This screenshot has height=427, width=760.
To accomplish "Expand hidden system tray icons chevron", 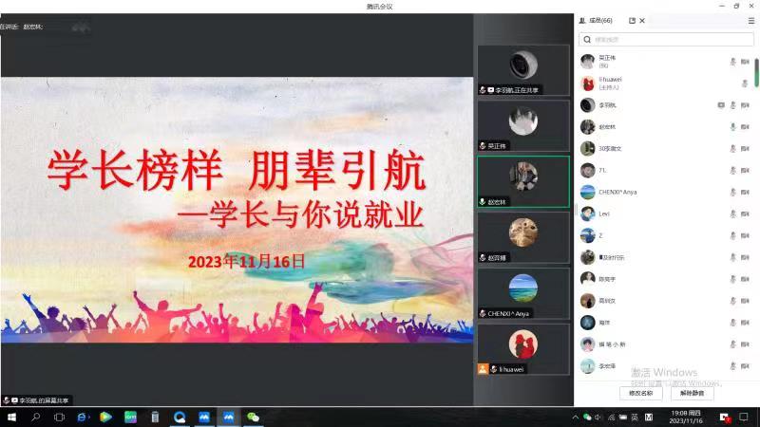I will pos(575,417).
